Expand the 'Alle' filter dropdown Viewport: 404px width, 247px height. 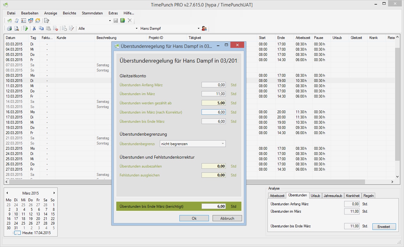[x=137, y=29]
